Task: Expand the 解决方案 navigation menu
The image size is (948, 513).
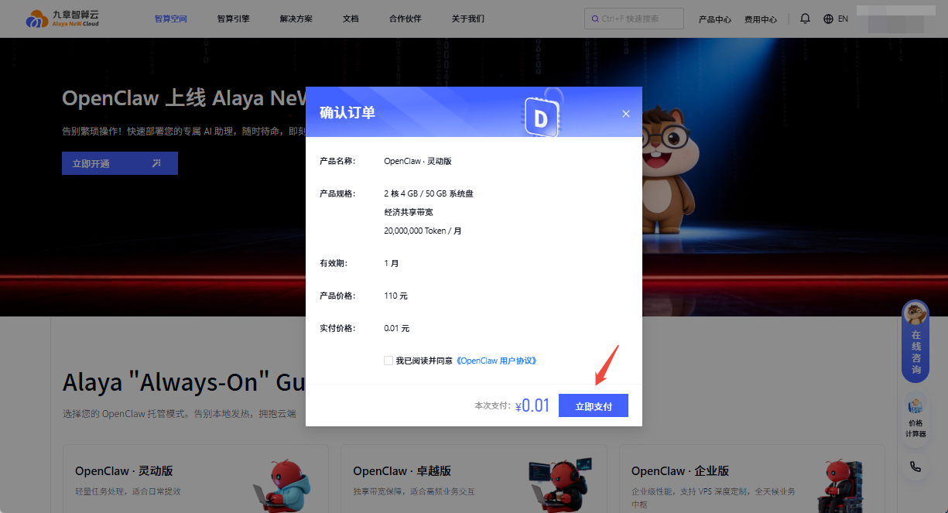Action: click(296, 19)
